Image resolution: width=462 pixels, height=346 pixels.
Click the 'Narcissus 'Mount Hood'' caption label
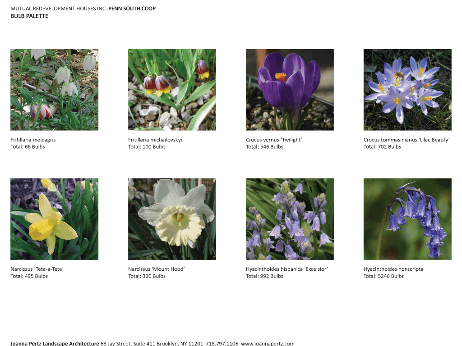point(157,269)
